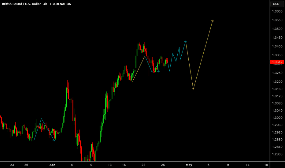
Task: Click the 1.3120 price axis label
Action: 277,96
